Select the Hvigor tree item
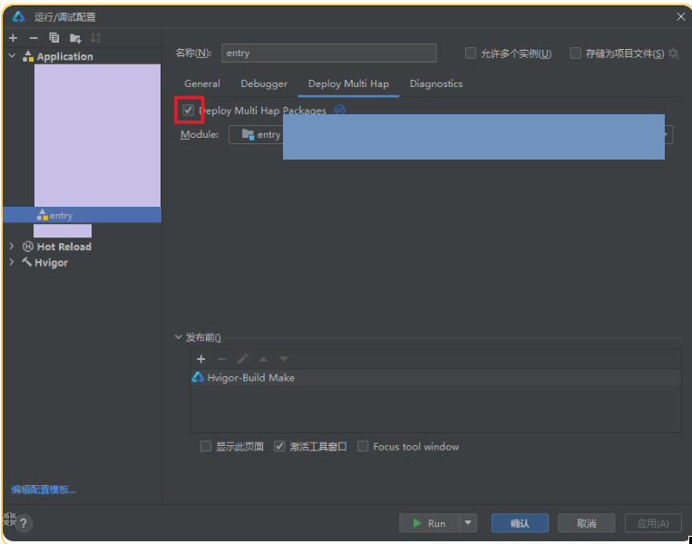The width and height of the screenshot is (692, 544). pos(51,263)
